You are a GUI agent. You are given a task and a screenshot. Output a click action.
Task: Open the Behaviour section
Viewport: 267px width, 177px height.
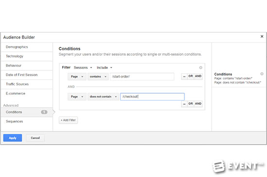27,65
